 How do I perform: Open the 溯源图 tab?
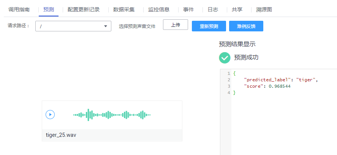(264, 9)
